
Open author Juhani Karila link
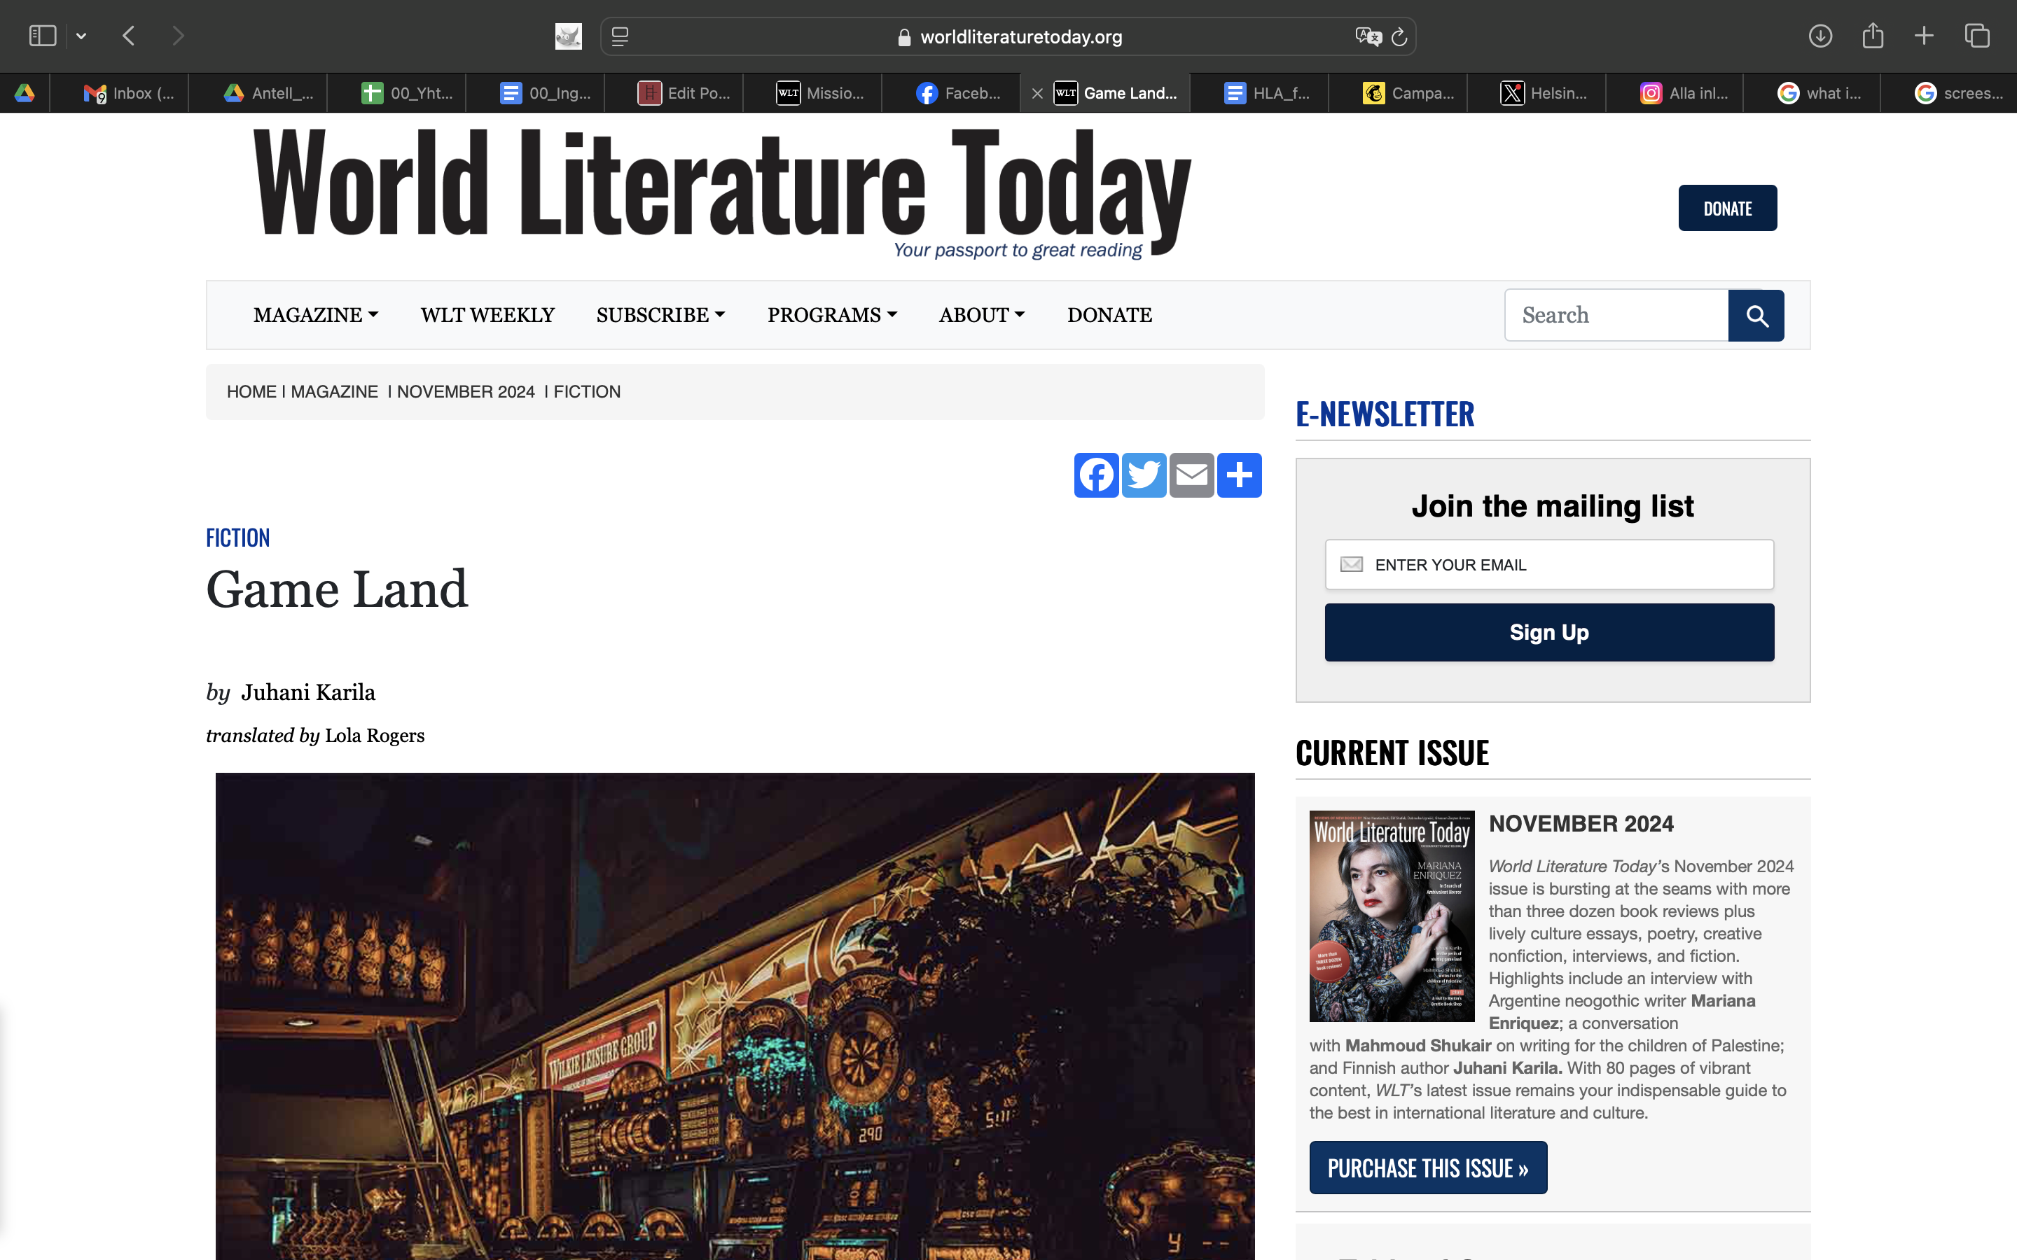[x=308, y=692]
